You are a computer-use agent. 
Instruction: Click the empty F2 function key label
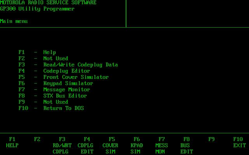point(37,139)
